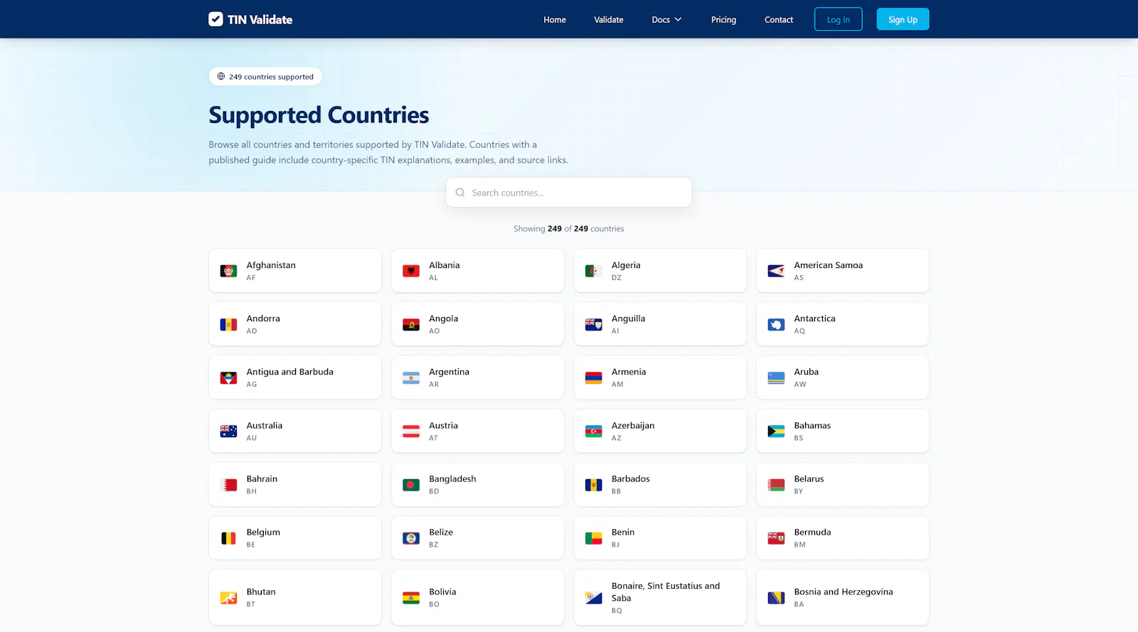Select the Antigua and Barbuda name text
Screen dimensions: 1138x632
click(289, 372)
